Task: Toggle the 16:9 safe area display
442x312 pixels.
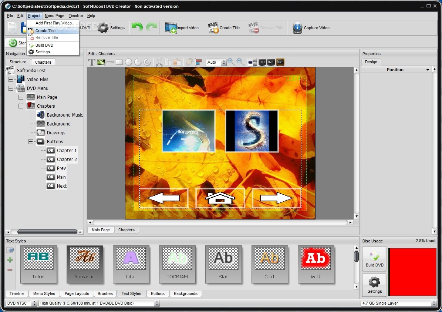Action: coord(271,62)
